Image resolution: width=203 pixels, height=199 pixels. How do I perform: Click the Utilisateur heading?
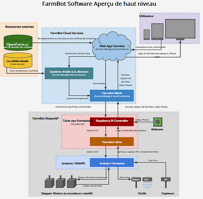146,16
